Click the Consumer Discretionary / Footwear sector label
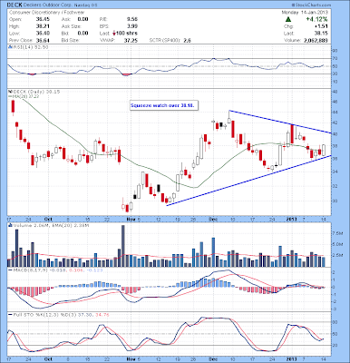 [47, 13]
